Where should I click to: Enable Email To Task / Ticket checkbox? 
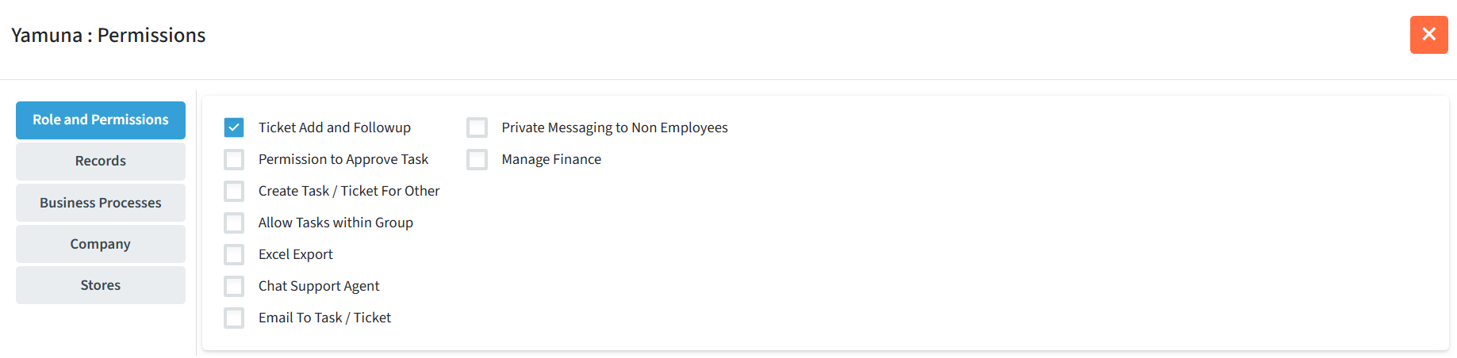[x=234, y=318]
